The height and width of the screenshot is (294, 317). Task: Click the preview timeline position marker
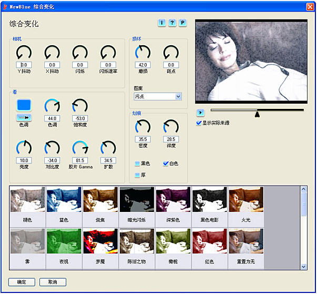click(257, 115)
